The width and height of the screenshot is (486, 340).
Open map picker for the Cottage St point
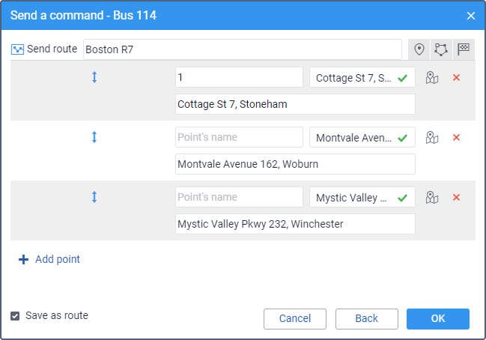pos(432,77)
